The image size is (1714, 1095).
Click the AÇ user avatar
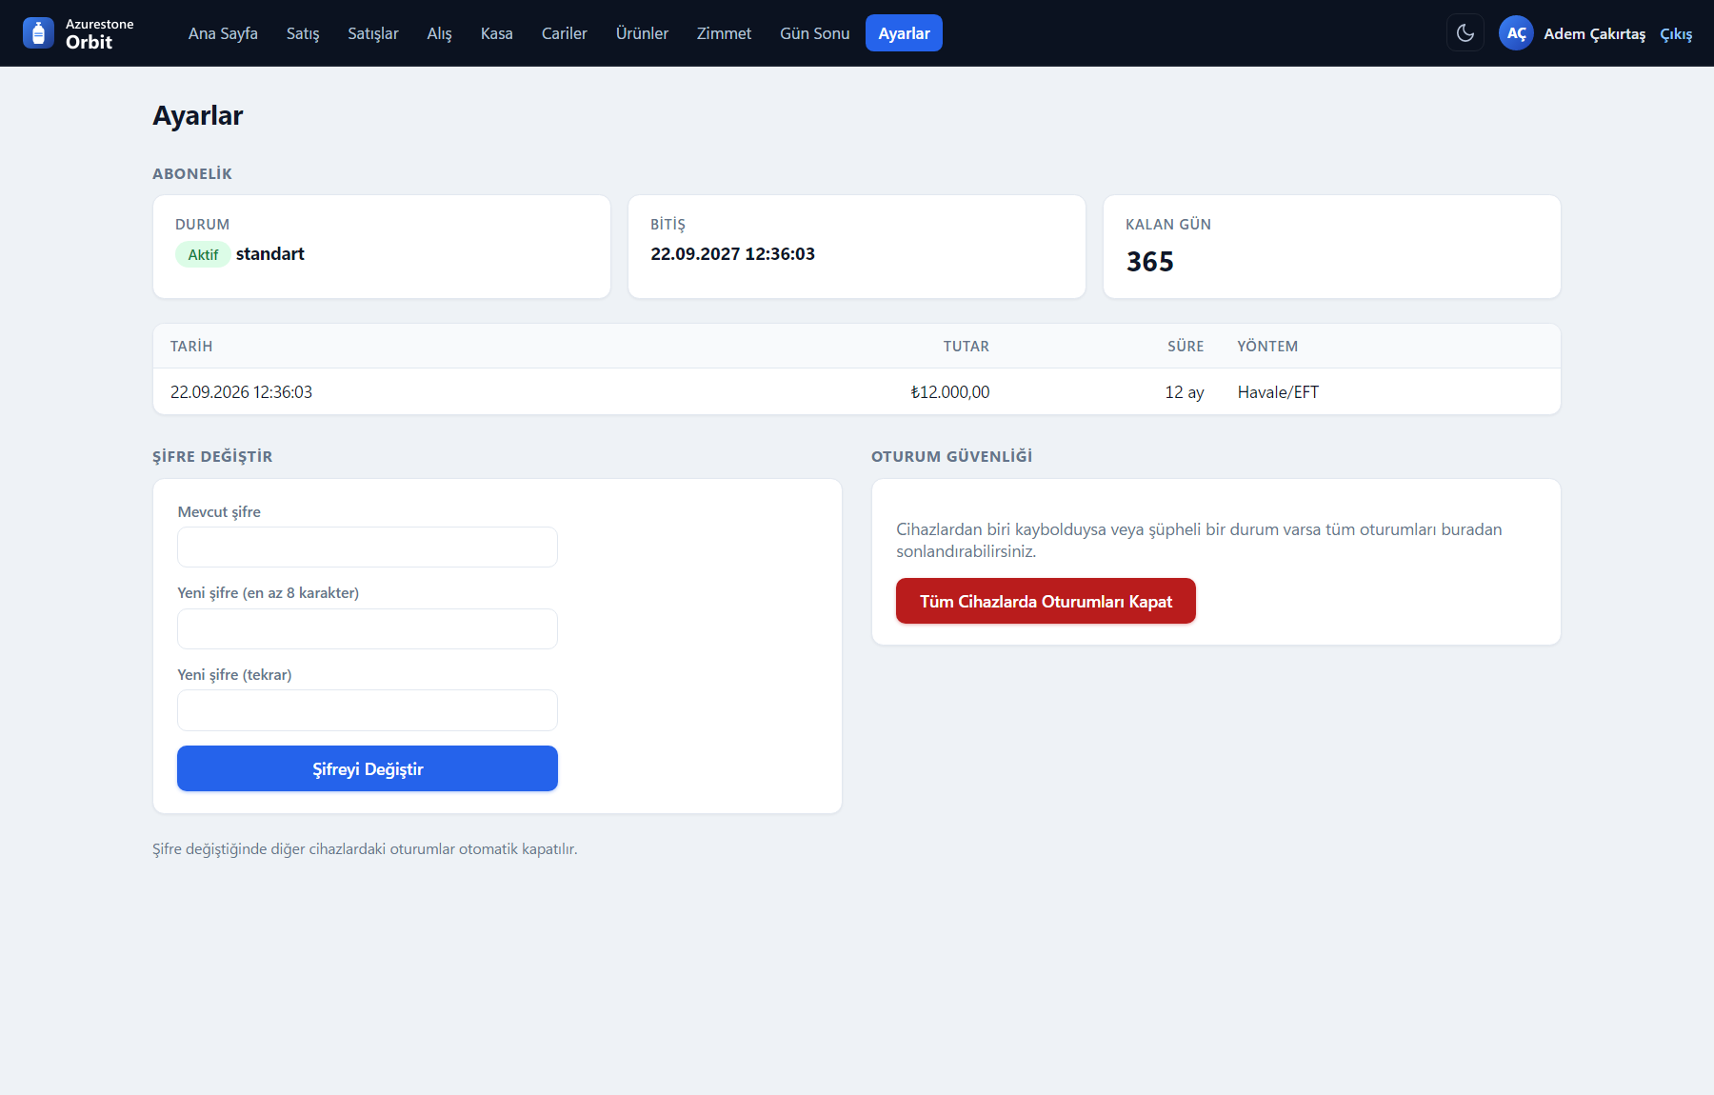[x=1516, y=33]
